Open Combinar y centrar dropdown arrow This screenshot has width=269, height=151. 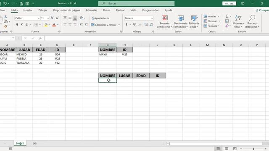(x=119, y=25)
